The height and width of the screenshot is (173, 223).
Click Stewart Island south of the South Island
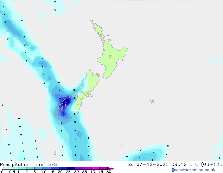tap(64, 123)
